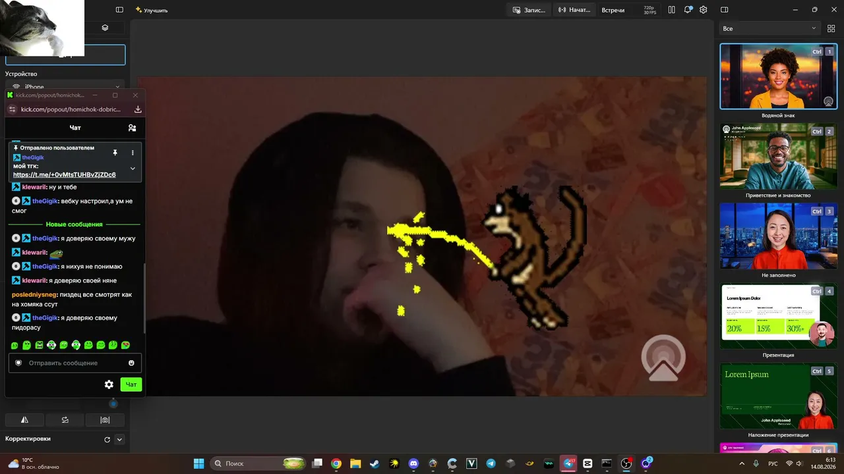The height and width of the screenshot is (474, 844).
Task: Open the t.me link in pinned message
Action: coord(65,174)
